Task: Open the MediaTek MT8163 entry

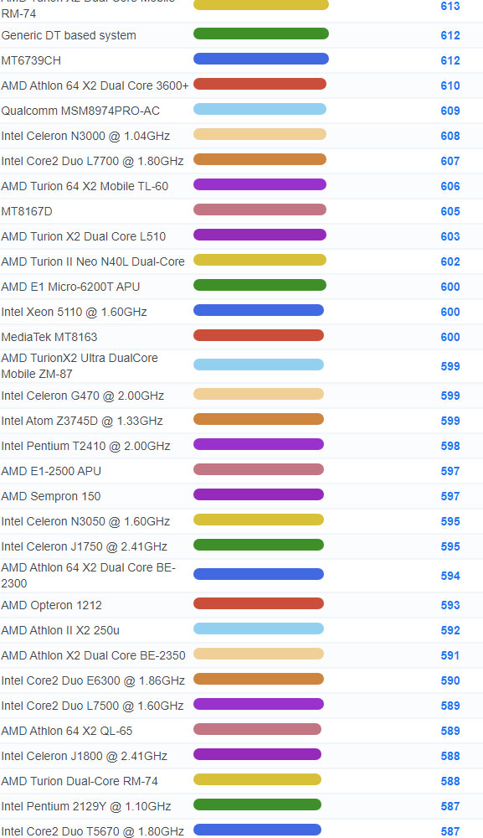Action: [49, 337]
